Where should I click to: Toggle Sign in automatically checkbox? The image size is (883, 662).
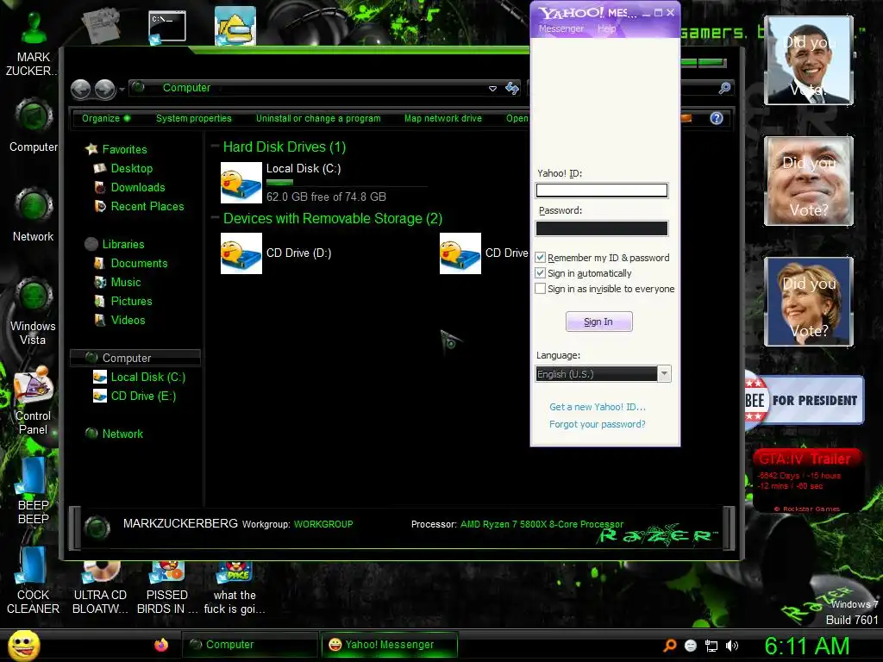coord(540,273)
